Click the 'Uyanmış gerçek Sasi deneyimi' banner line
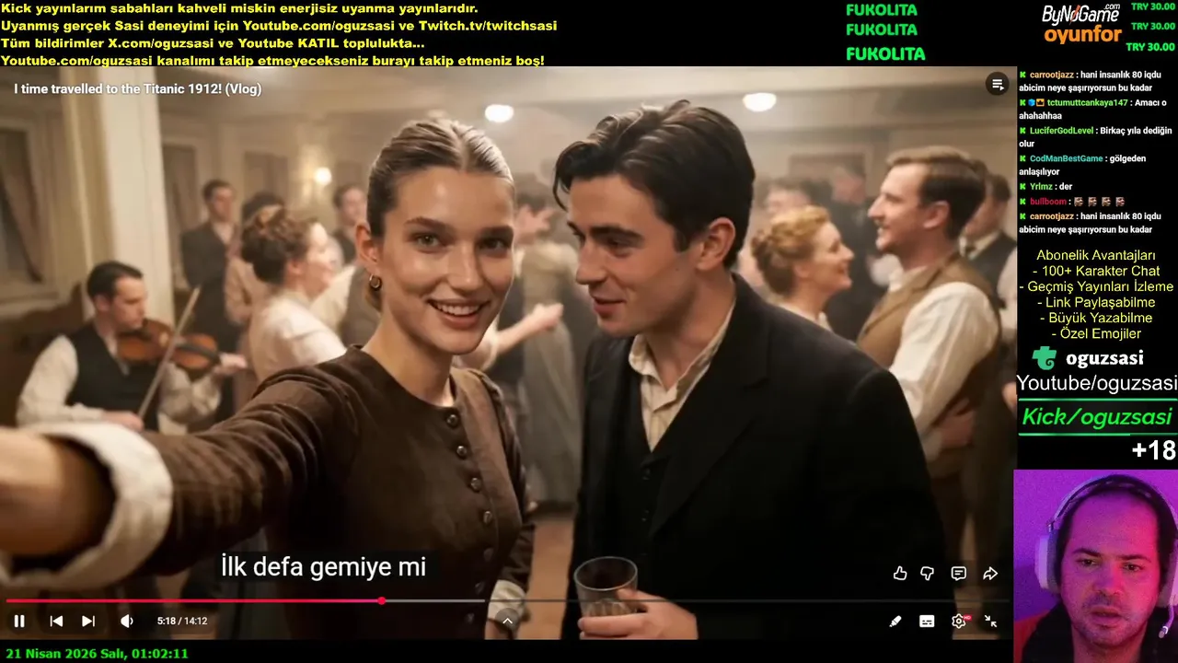Viewport: 1178px width, 663px height. 279,26
